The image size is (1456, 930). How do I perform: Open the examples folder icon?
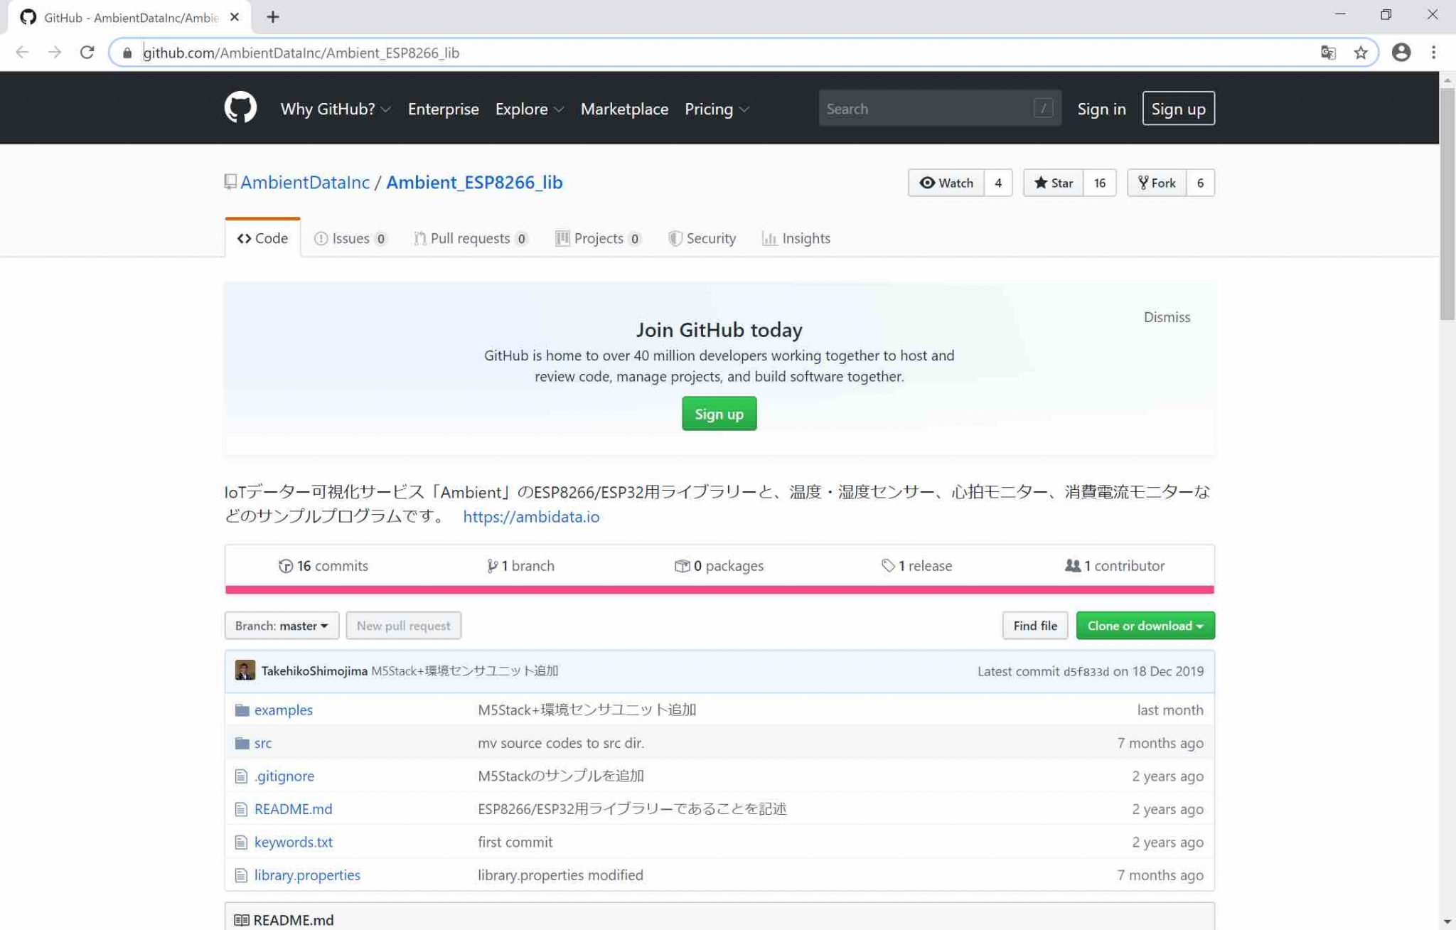click(x=242, y=710)
